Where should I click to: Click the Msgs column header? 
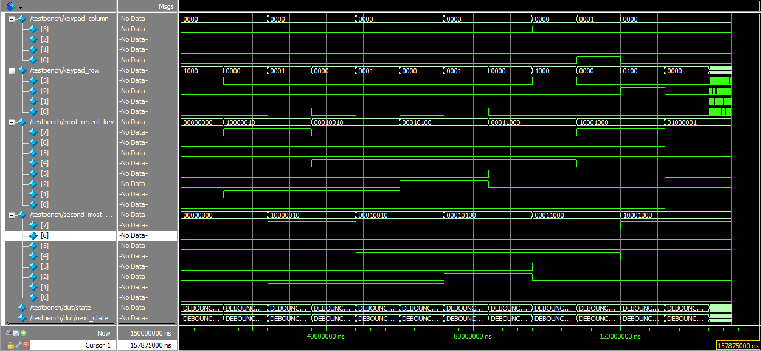(x=166, y=6)
